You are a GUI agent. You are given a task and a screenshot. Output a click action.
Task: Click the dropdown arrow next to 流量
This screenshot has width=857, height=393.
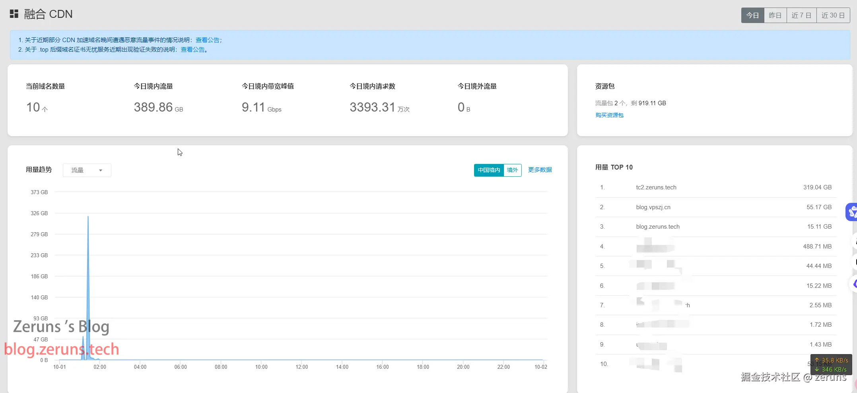point(101,170)
